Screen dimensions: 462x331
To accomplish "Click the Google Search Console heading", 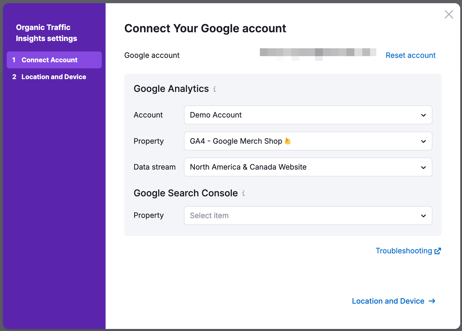I will click(186, 193).
